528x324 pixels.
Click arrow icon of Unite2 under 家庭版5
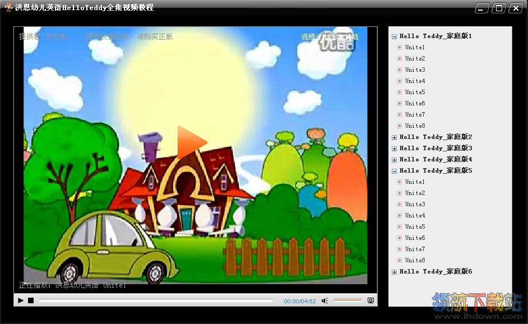click(x=400, y=193)
